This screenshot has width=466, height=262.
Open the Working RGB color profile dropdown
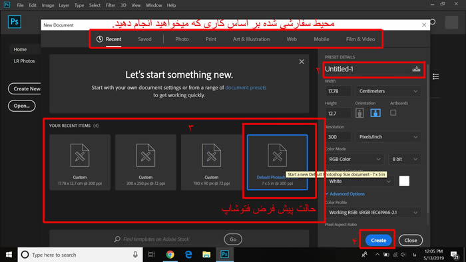click(373, 212)
